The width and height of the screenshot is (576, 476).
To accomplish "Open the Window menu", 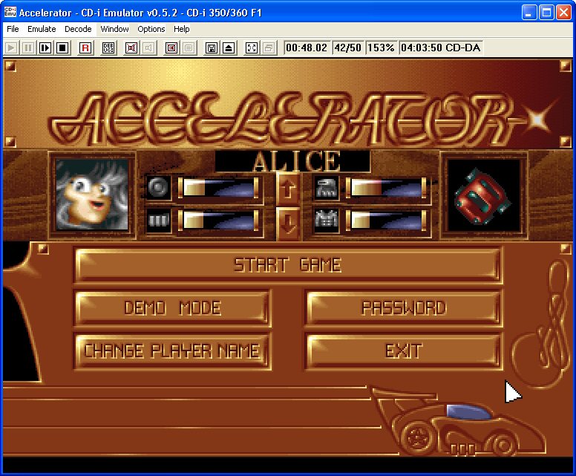I will pyautogui.click(x=114, y=29).
